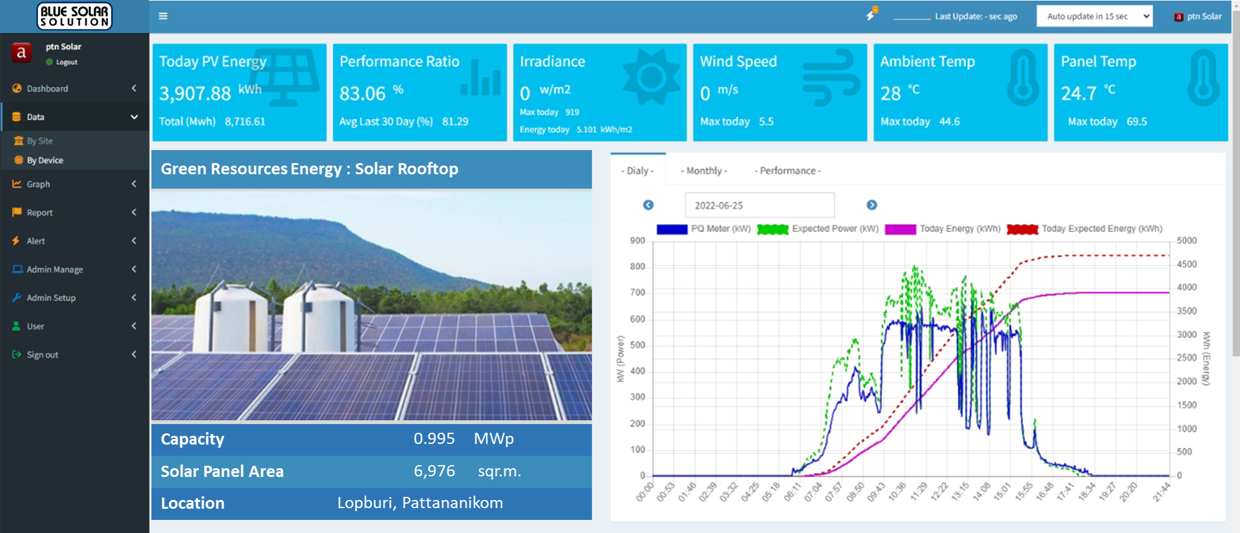Click the Capacity 0.995 MWp value

point(463,438)
